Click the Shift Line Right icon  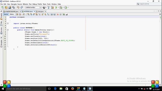click(x=54, y=14)
